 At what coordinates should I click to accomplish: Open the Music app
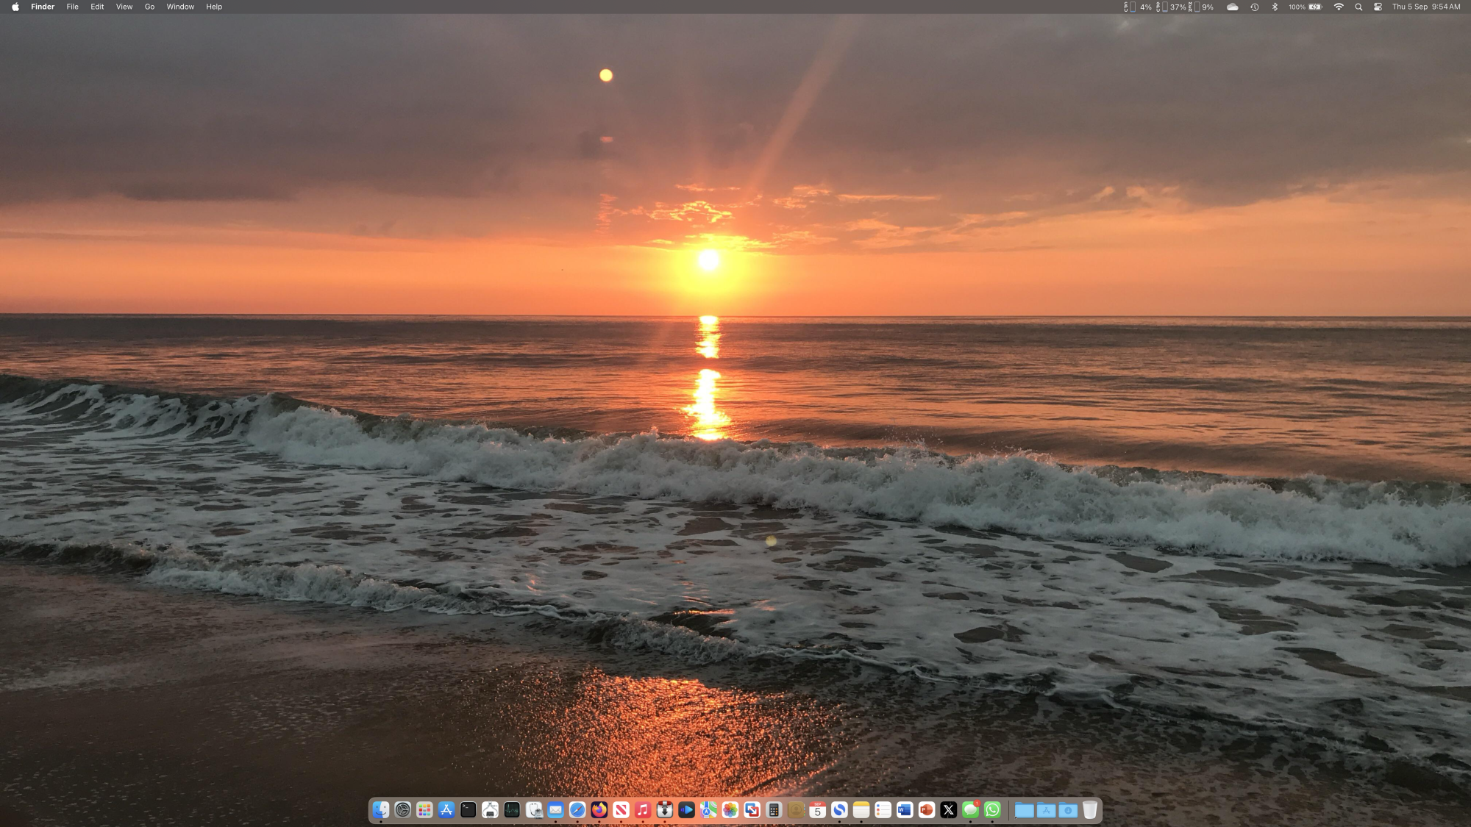(x=643, y=810)
